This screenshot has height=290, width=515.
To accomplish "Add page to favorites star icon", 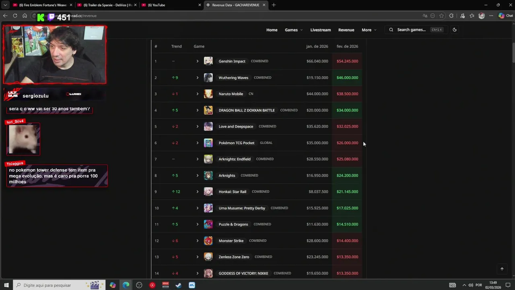I will pyautogui.click(x=441, y=16).
